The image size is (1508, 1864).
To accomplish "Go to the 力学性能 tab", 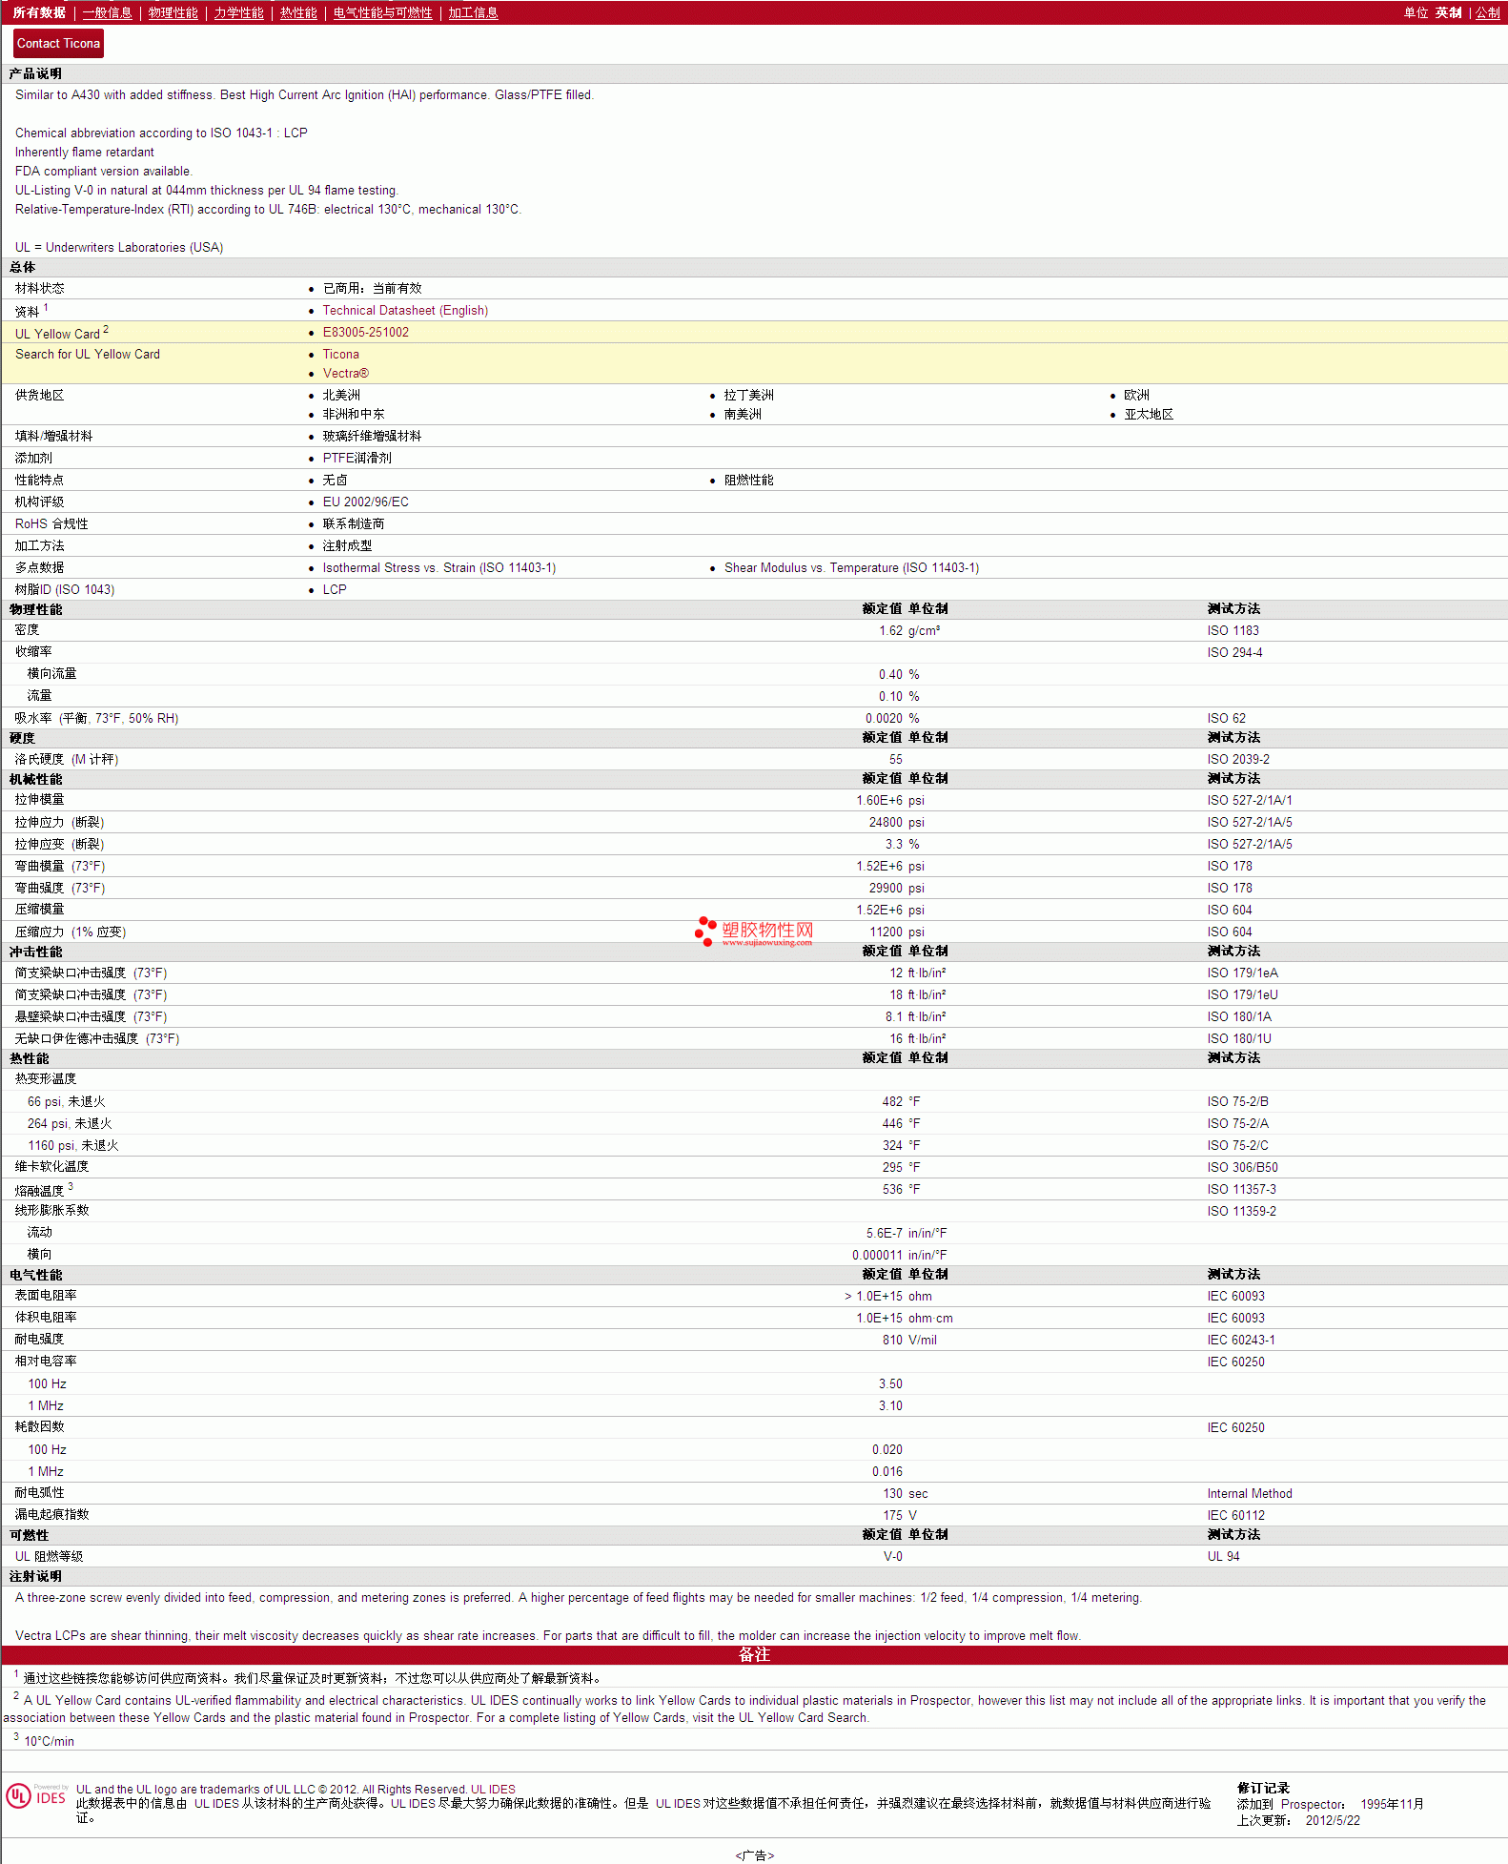I will (238, 12).
